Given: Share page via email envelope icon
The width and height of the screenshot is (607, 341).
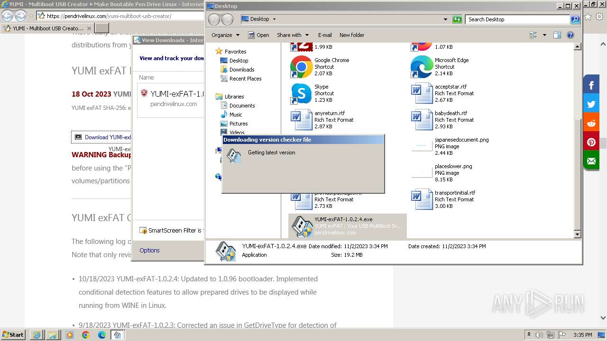Looking at the screenshot, I should click(x=591, y=161).
